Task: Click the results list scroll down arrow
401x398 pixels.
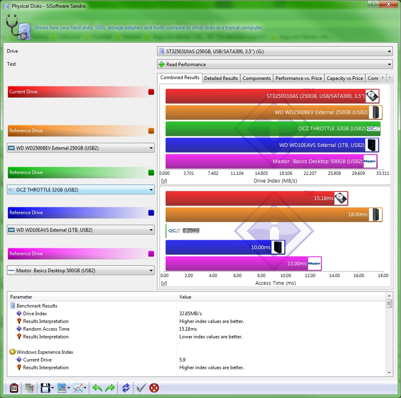Action: 389,373
